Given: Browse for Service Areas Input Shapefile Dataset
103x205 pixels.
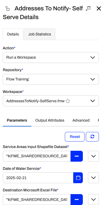Looking at the screenshot, I should point(77,156).
